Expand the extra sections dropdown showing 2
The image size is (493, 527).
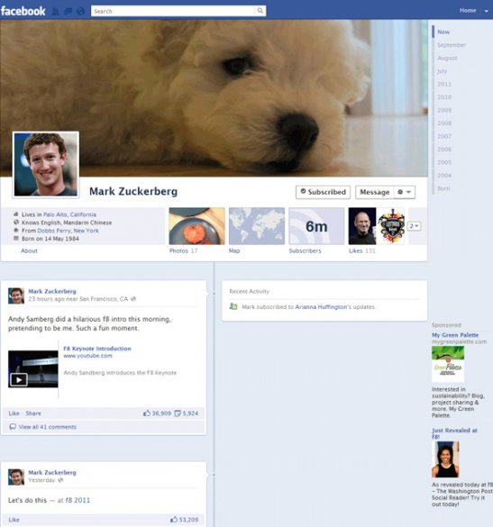pyautogui.click(x=414, y=226)
